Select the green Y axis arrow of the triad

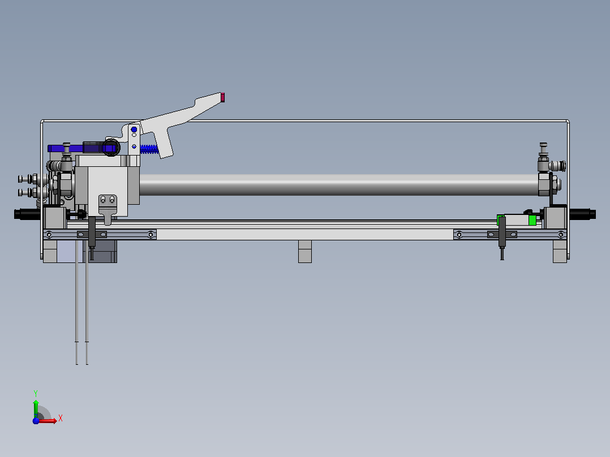36,408
